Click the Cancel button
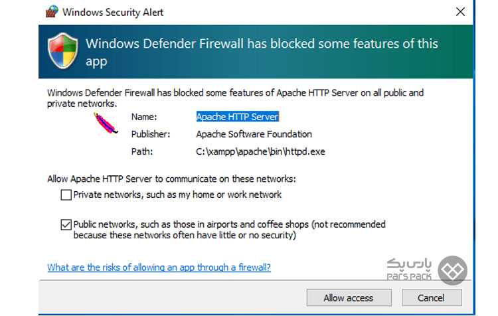Screen dimensions: 498x316 click(x=432, y=298)
